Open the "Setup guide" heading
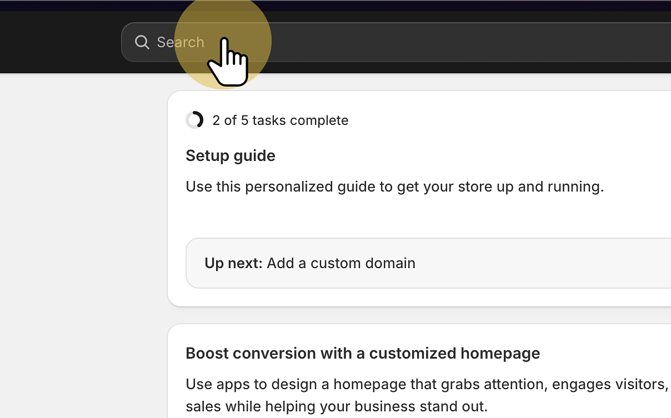 231,155
